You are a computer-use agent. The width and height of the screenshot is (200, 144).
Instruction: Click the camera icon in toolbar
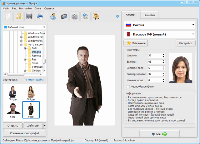[64, 16]
